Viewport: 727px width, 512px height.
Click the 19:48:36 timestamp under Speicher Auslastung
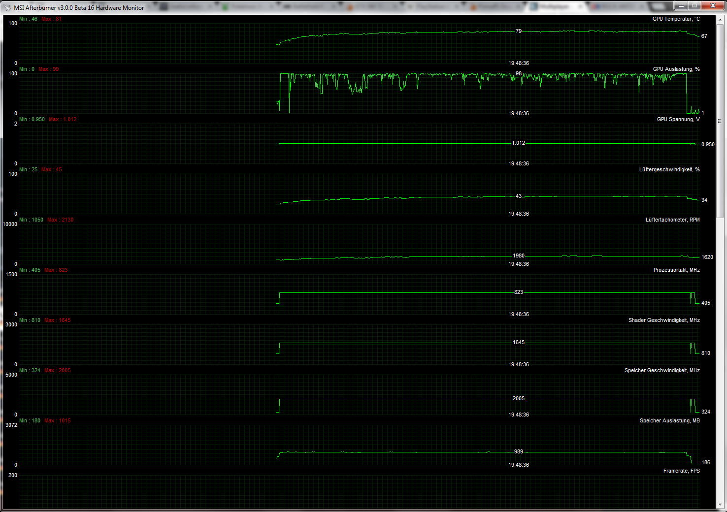click(519, 465)
